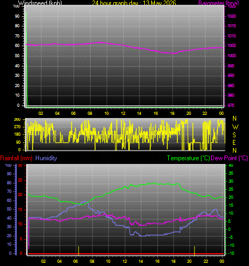Click the "Windspeed (kph)" chart title
249x266 pixels.
click(x=40, y=3)
